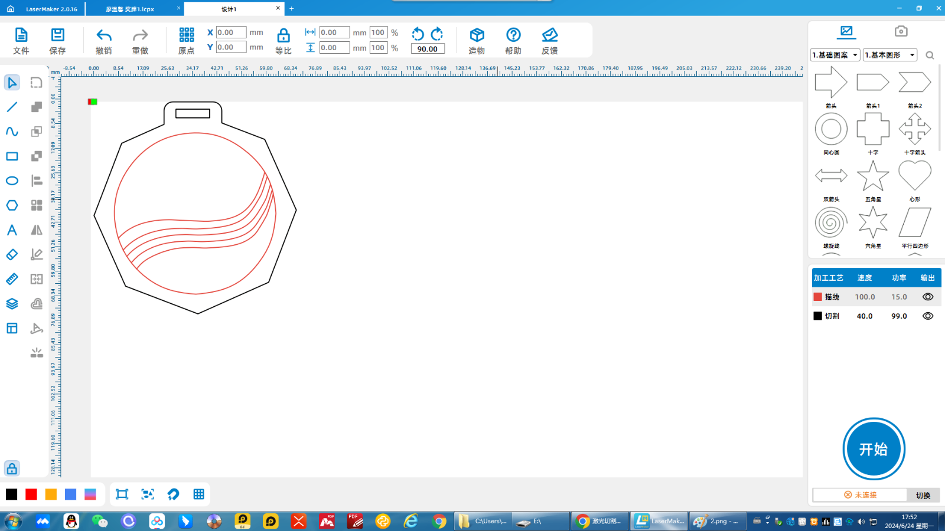Open the origin point grid selector

pyautogui.click(x=187, y=35)
